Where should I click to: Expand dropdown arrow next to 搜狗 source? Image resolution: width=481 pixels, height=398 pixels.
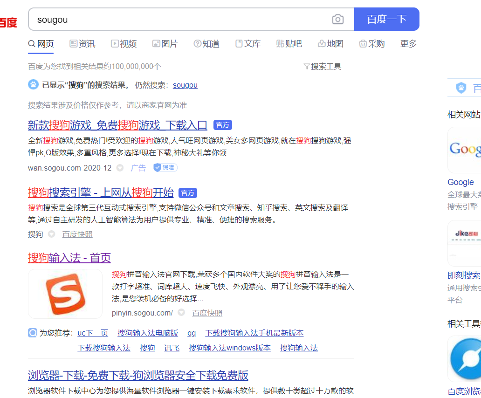pyautogui.click(x=52, y=234)
